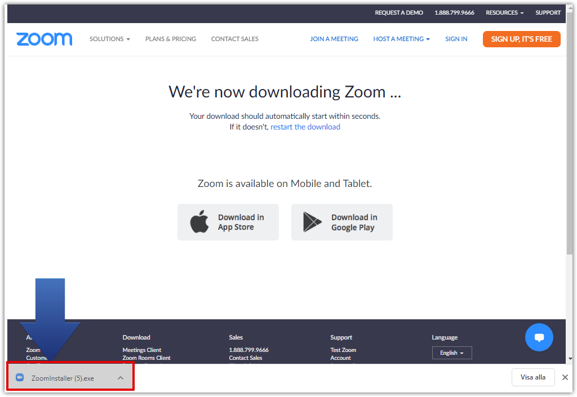Click the restart the download link
This screenshot has width=577, height=397.
(305, 127)
